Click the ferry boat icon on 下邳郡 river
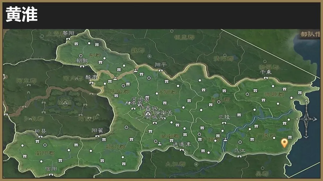 (225, 139)
